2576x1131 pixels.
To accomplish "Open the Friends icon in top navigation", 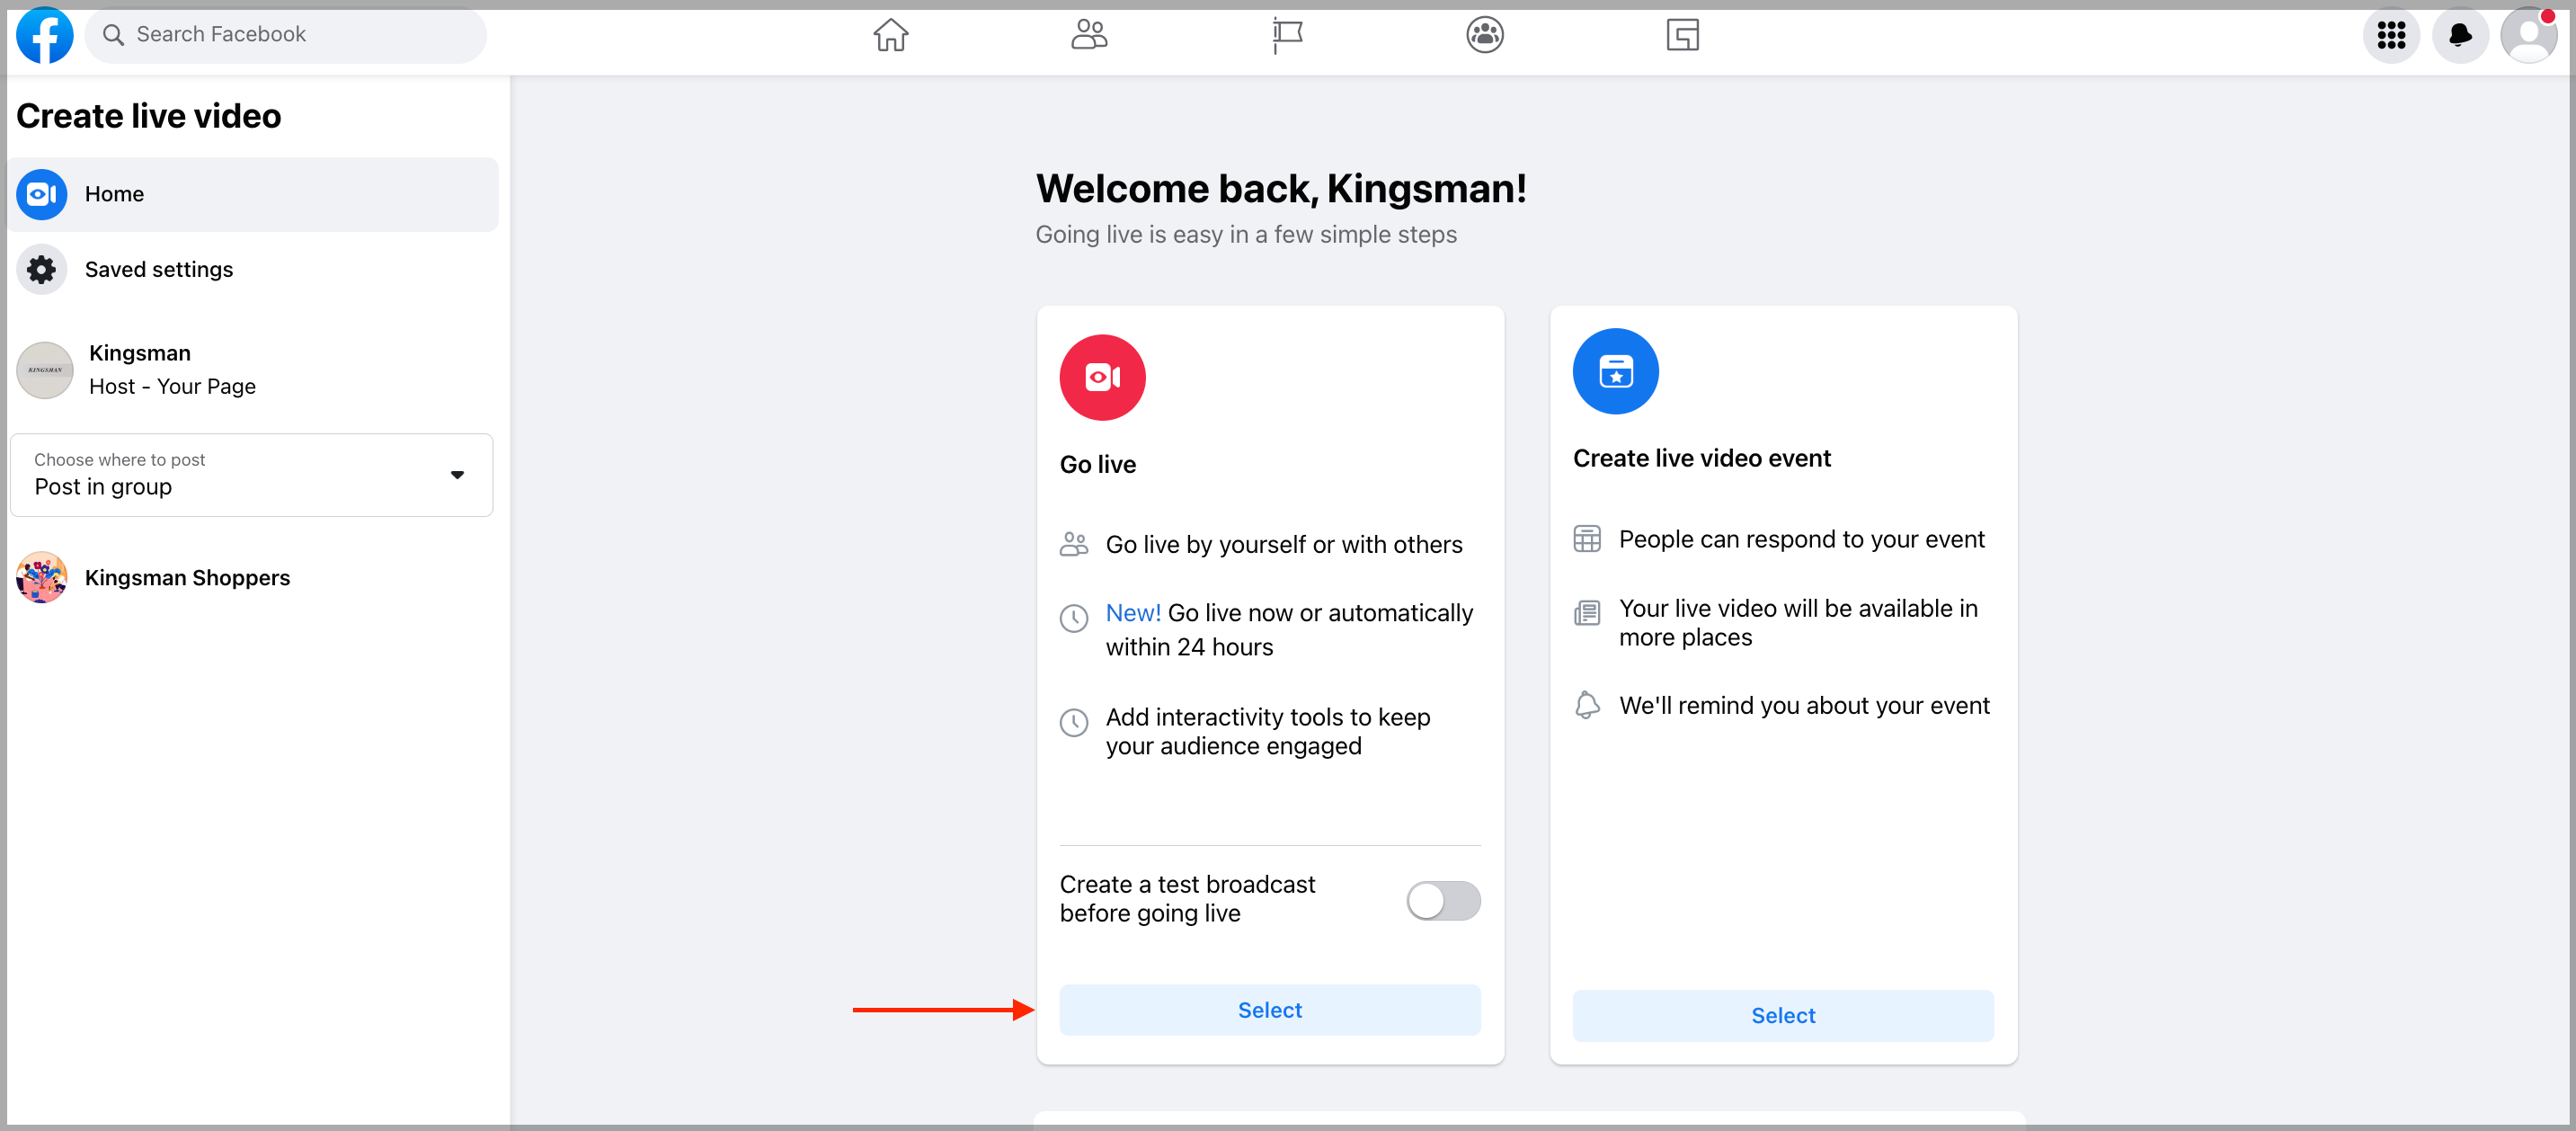I will 1088,35.
